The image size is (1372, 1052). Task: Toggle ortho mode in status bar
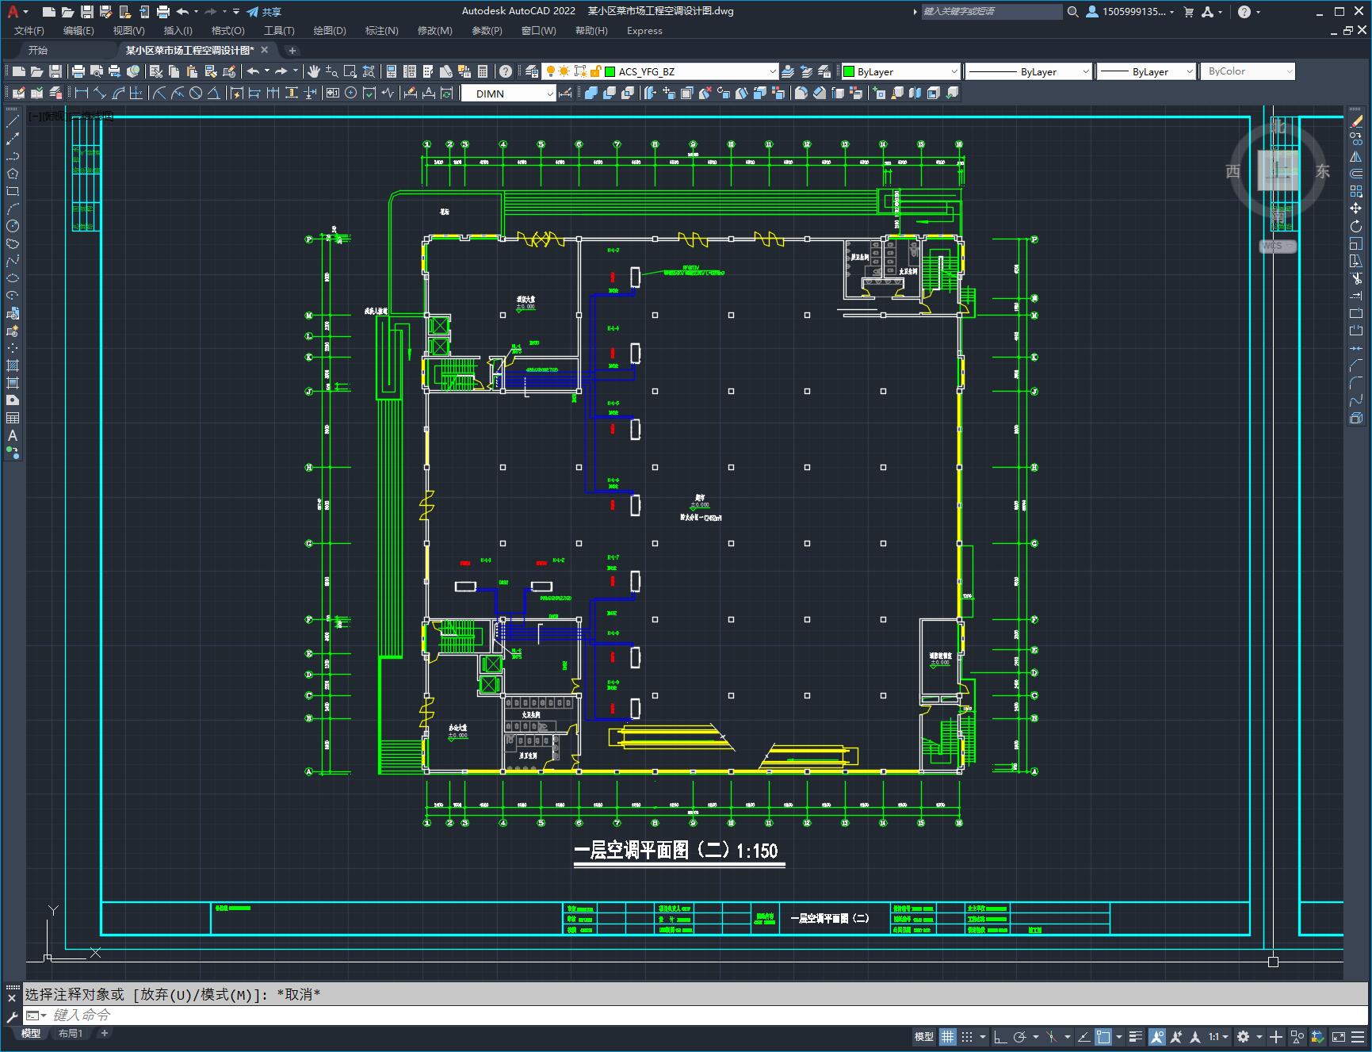pyautogui.click(x=1000, y=1037)
